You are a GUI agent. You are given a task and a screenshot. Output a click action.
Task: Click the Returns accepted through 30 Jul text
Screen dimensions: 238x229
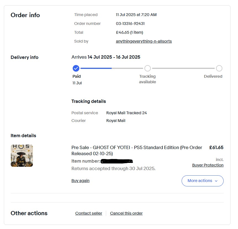(x=113, y=168)
